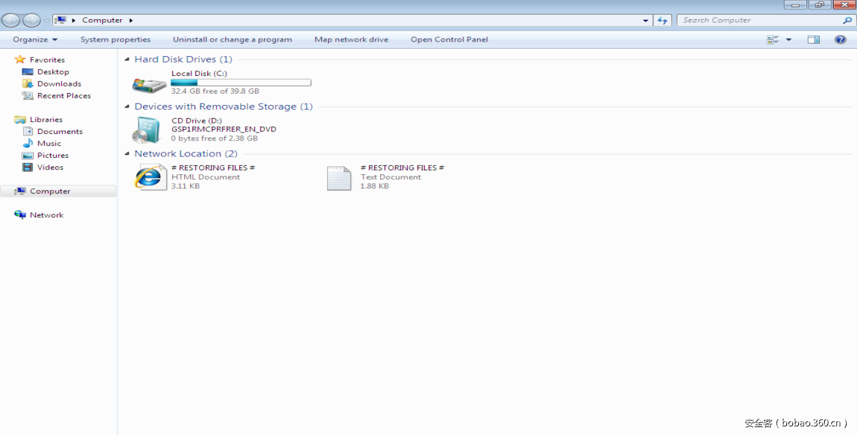Viewport: 857px width, 435px height.
Task: Expand arrow after Computer in address bar
Action: tap(131, 20)
